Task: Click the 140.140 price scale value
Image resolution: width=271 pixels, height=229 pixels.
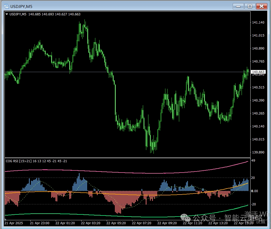Action: (x=258, y=126)
